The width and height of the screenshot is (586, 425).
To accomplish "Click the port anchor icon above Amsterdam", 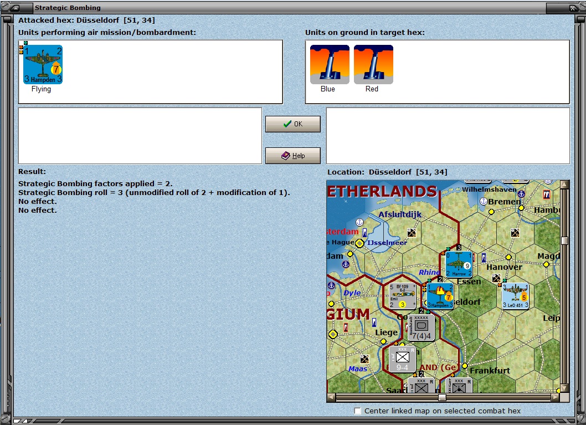I will coord(359,222).
